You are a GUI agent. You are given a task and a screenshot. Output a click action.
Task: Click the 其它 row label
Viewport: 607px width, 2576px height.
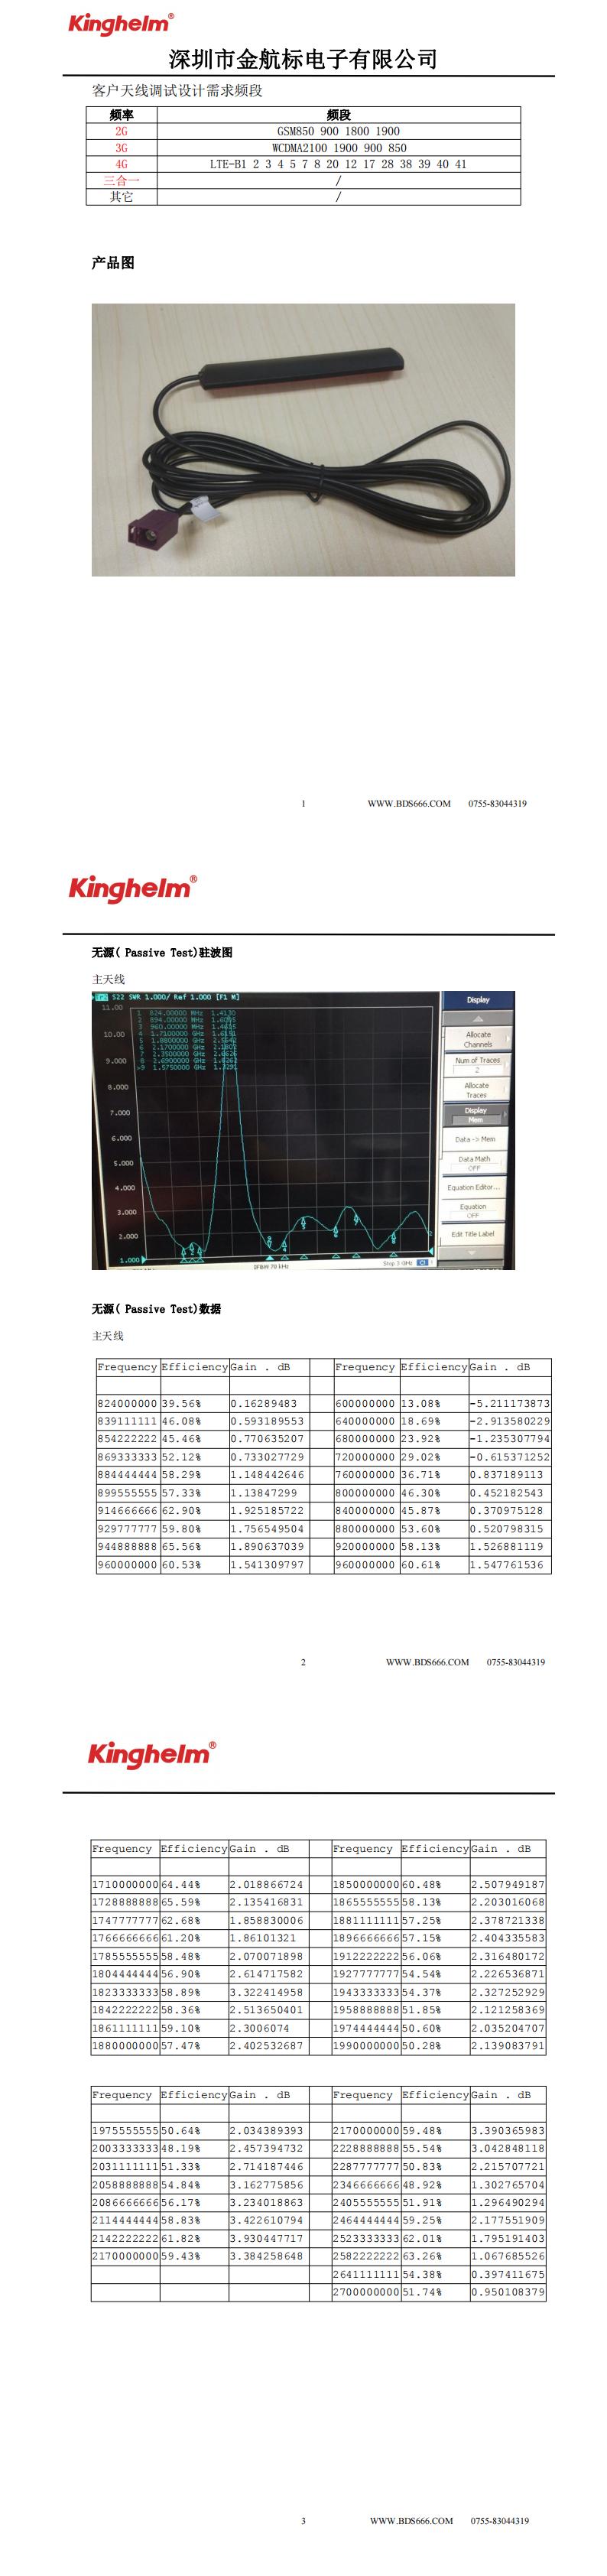pos(121,197)
